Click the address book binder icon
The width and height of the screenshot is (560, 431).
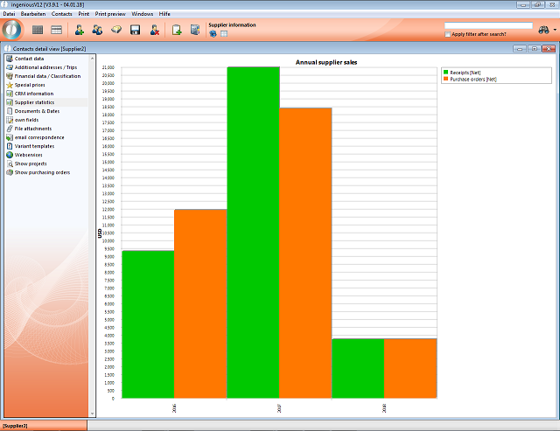[x=195, y=30]
